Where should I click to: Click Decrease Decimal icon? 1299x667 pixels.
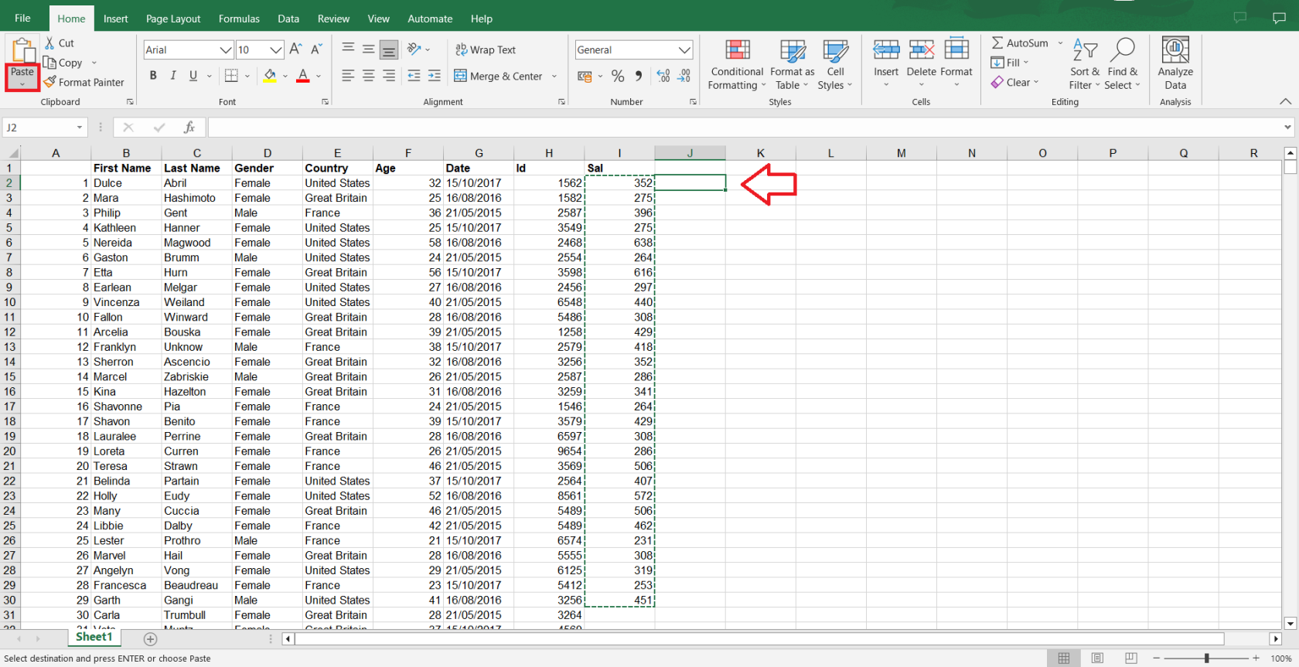coord(684,76)
